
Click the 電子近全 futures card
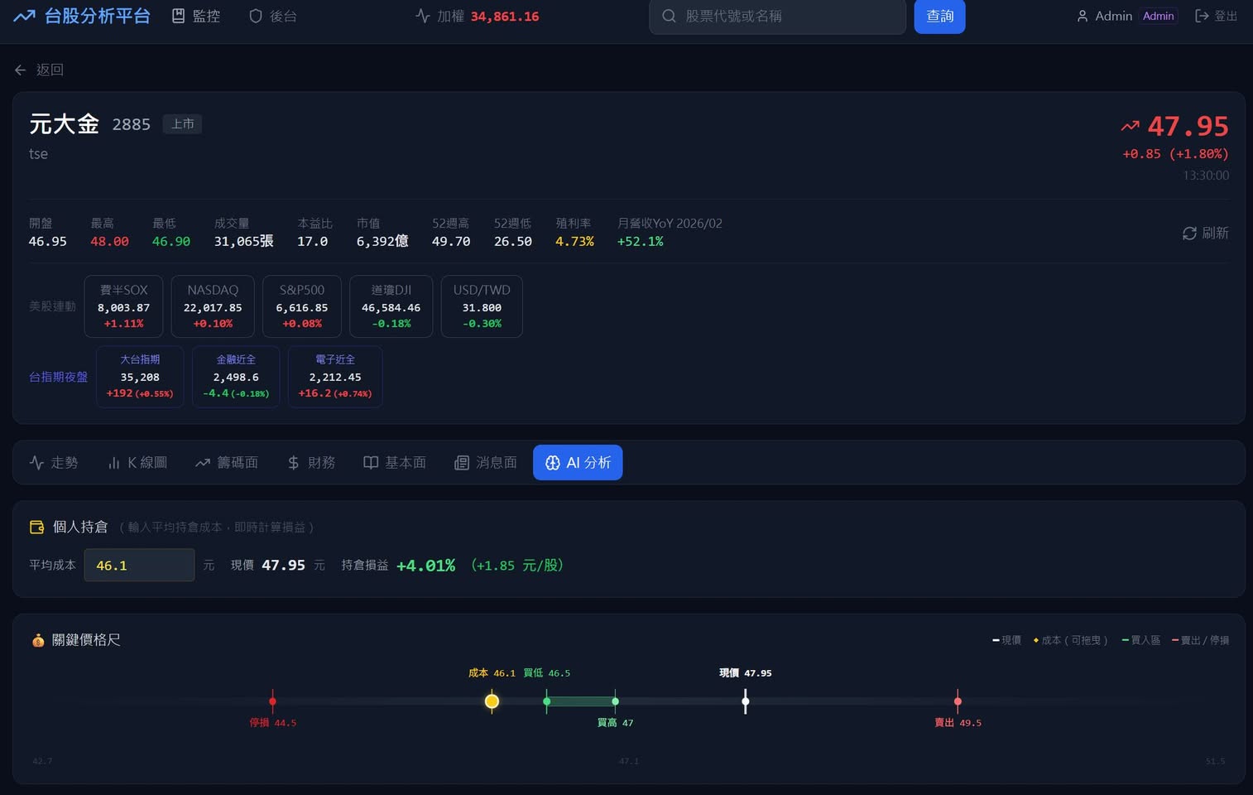(x=335, y=376)
